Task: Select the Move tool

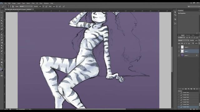Action: (x=2, y=12)
